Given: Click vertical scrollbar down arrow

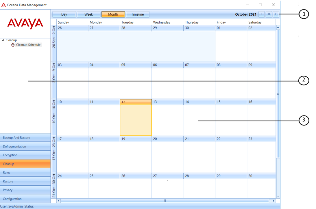Looking at the screenshot, I should click(278, 196).
